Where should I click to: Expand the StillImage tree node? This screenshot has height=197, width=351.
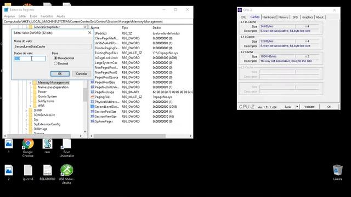pos(26,129)
